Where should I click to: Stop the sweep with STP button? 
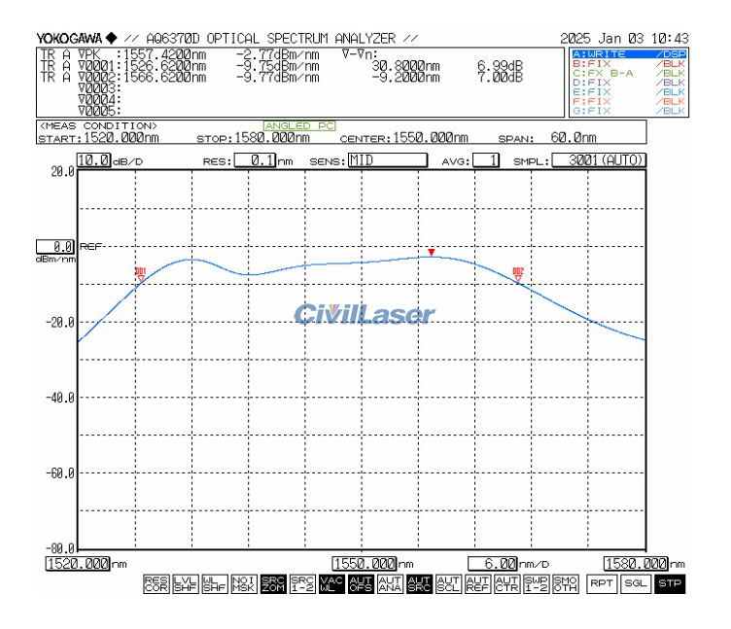pos(670,583)
